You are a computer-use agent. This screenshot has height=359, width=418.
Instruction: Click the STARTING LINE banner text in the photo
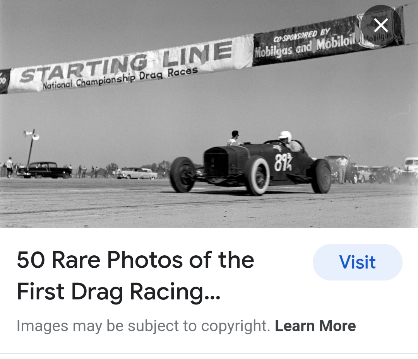pyautogui.click(x=126, y=62)
